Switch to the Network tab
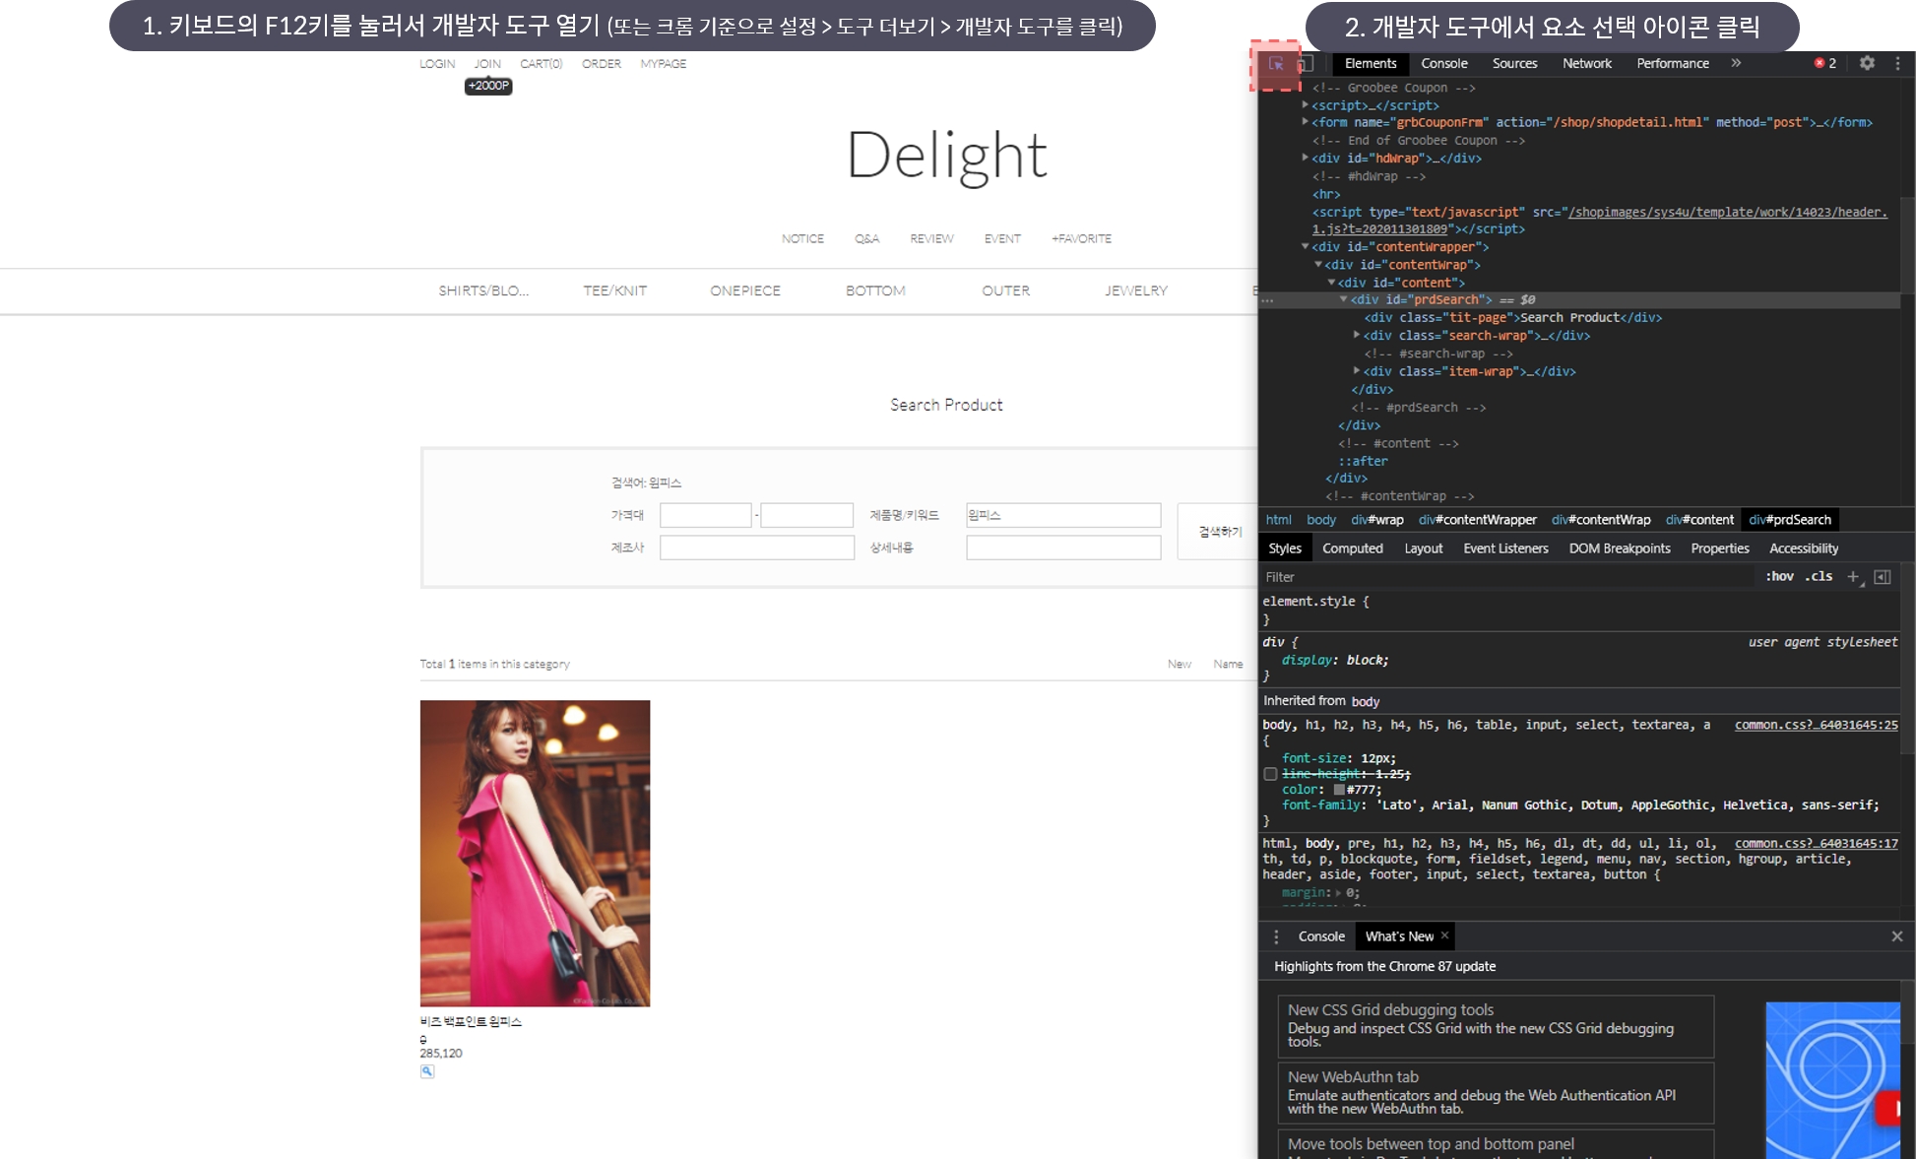 (x=1586, y=63)
